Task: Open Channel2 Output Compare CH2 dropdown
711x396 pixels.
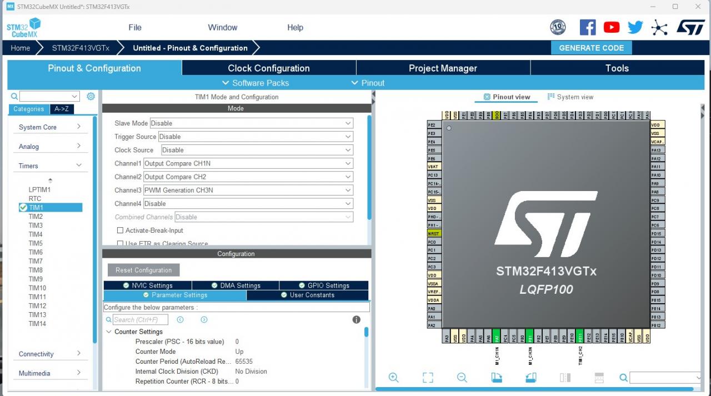Action: coord(248,177)
